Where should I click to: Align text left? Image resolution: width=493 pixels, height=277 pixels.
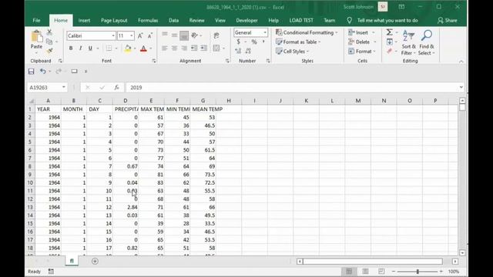click(x=164, y=48)
